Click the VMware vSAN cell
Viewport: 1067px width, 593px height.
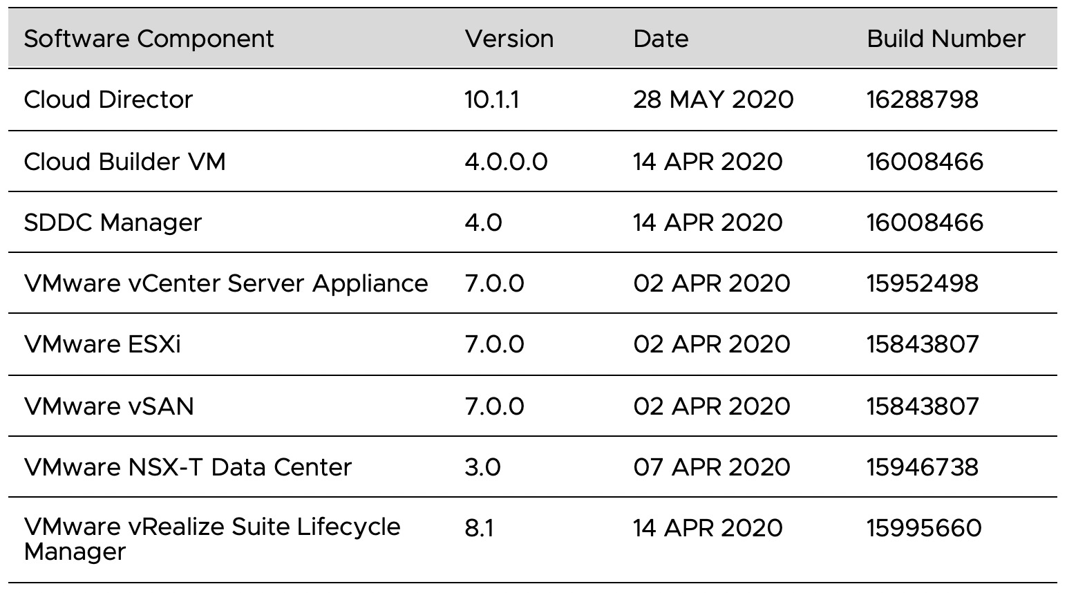[x=108, y=406]
